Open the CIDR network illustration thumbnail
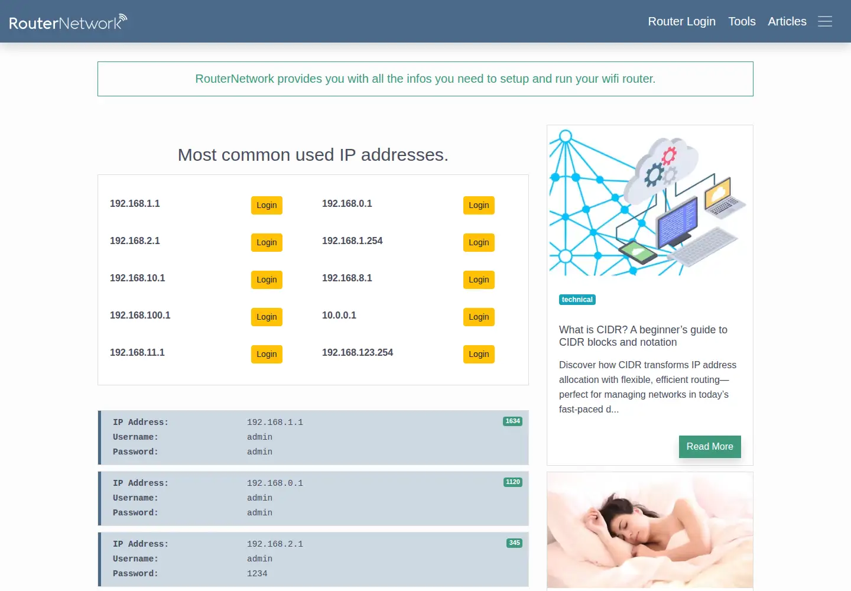Image resolution: width=851 pixels, height=591 pixels. 650,202
